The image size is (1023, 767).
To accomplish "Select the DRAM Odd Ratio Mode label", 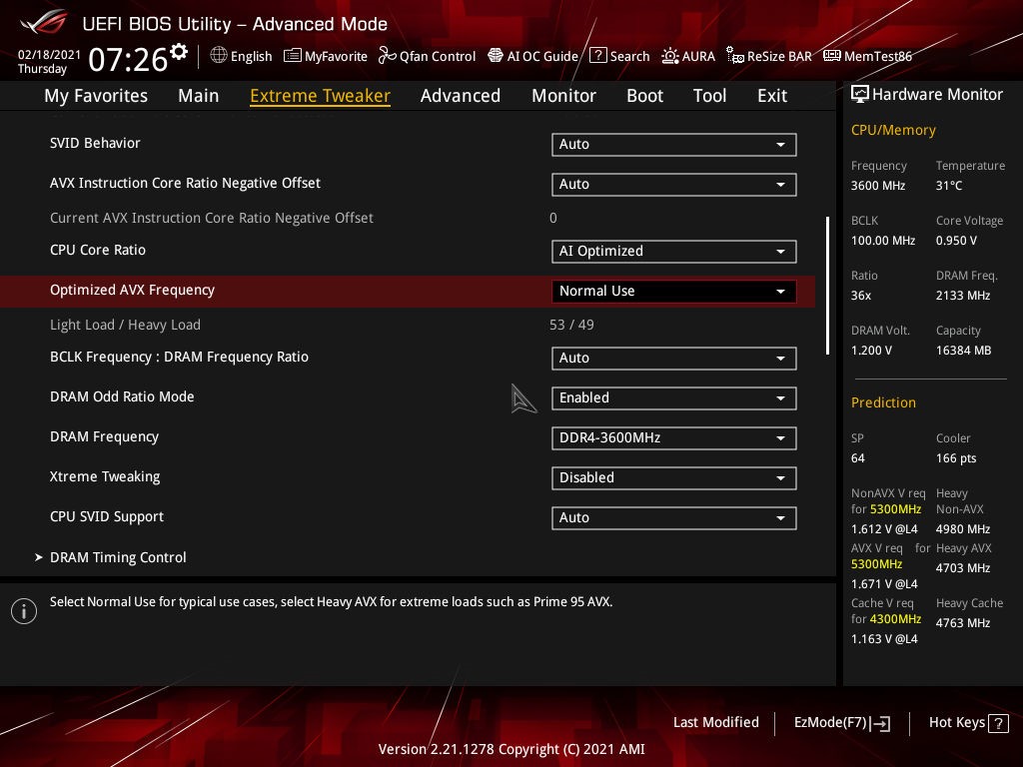I will [122, 397].
